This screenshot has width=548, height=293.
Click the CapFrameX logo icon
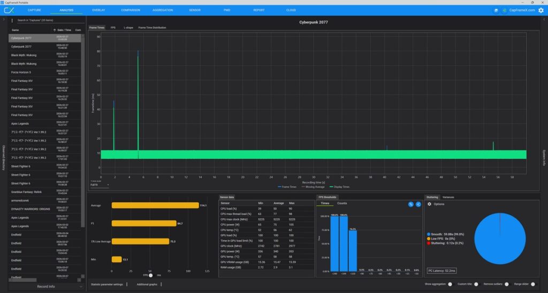pyautogui.click(x=9, y=10)
